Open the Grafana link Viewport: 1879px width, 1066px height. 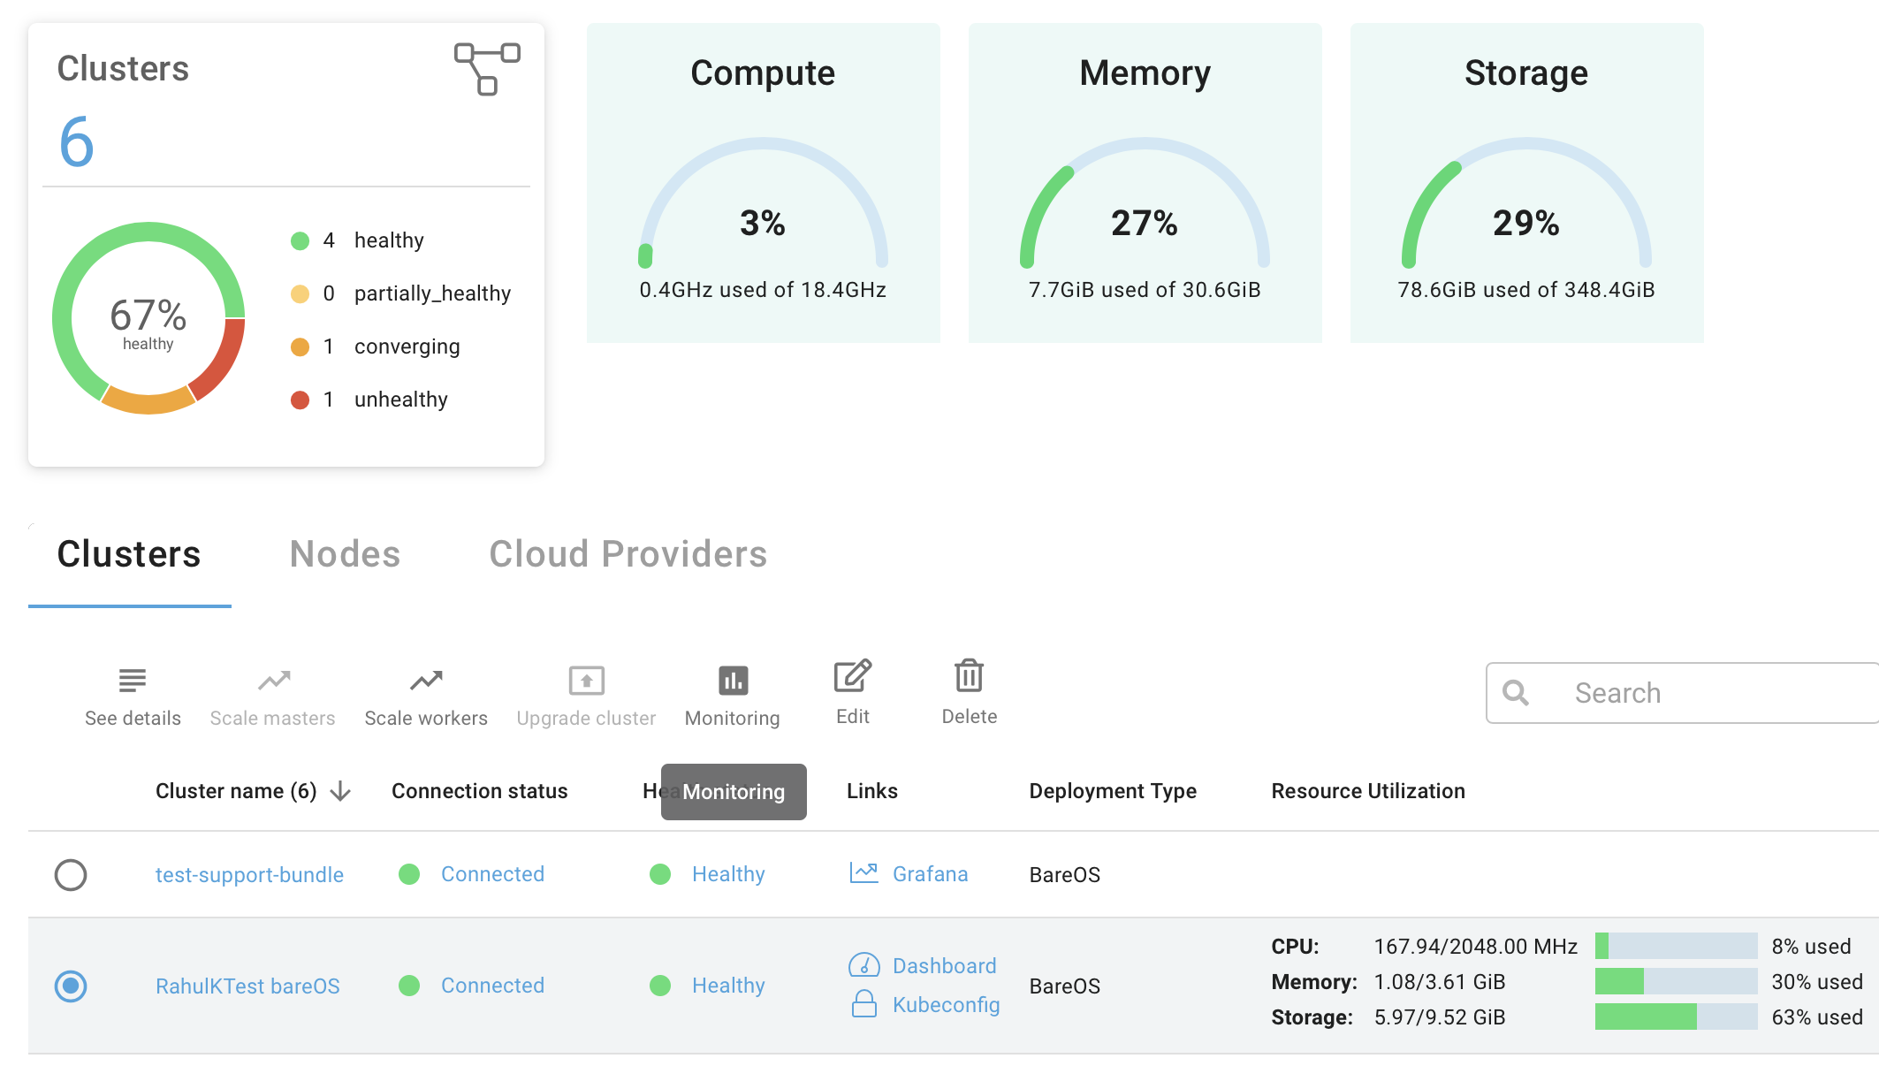pyautogui.click(x=929, y=874)
